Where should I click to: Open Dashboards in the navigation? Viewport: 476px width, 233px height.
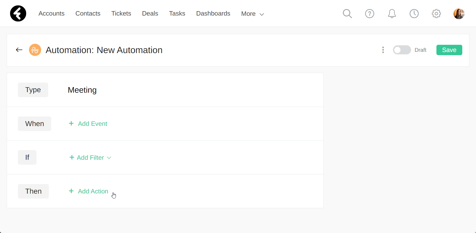213,13
